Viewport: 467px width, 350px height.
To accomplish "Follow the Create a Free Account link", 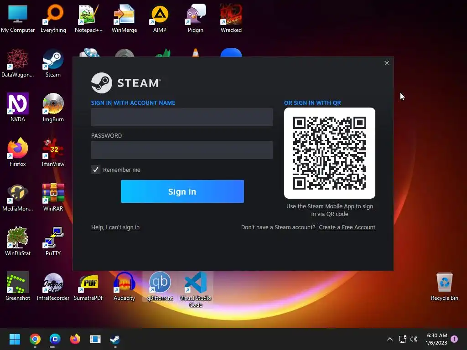I will [347, 227].
